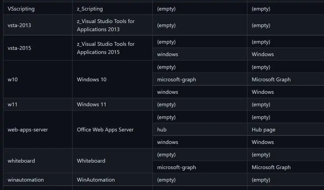Select the Windows 10 name cell
This screenshot has width=324, height=190.
[92, 79]
